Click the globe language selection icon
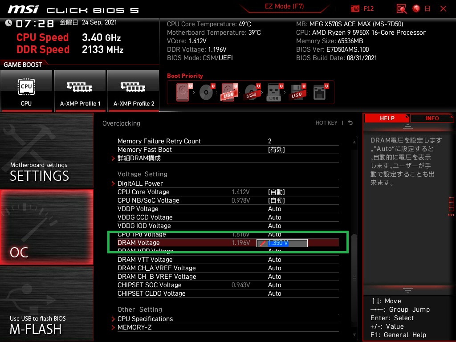The height and width of the screenshot is (342, 456). click(416, 9)
